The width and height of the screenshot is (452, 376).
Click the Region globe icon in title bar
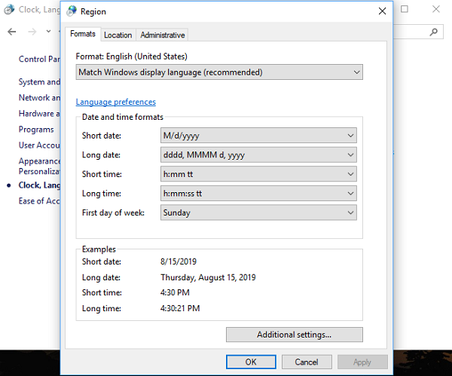tap(72, 11)
